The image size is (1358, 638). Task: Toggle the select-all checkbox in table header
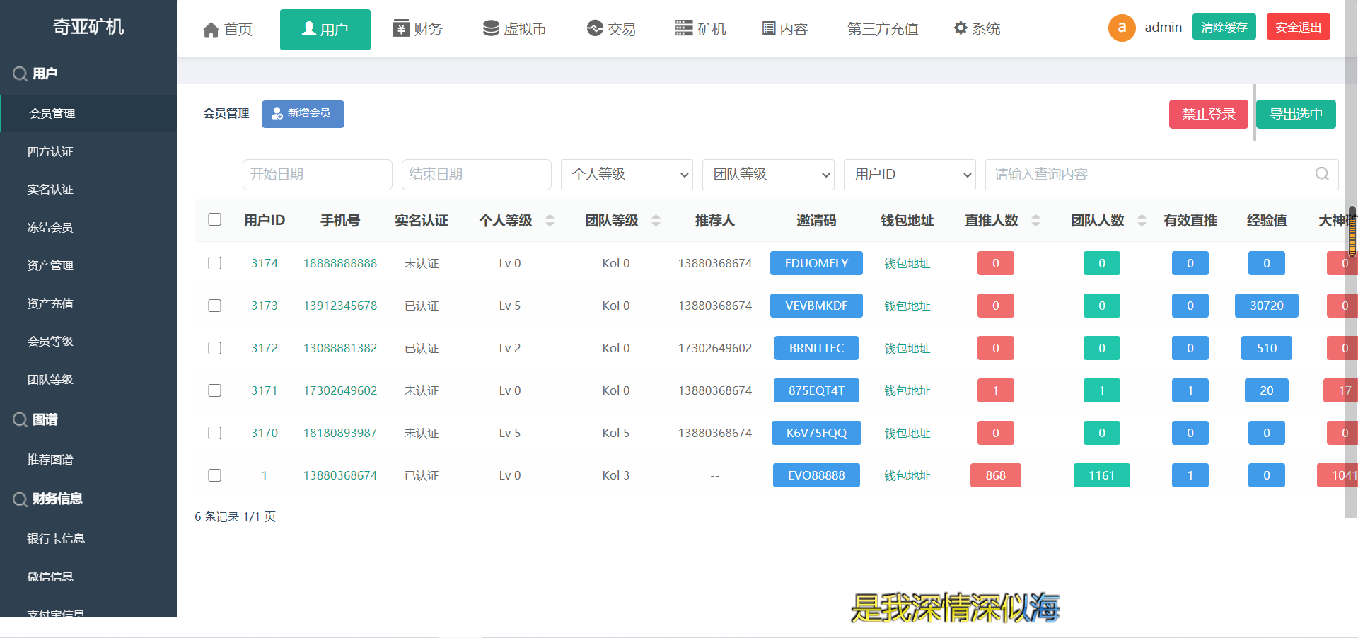tap(214, 220)
